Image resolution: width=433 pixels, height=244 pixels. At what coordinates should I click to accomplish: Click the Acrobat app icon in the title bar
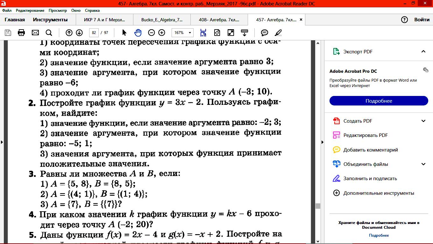[4, 3]
